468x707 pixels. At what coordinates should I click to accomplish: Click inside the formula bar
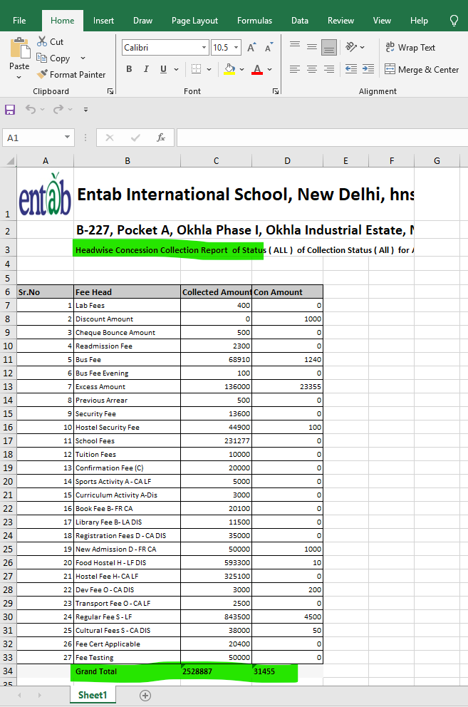click(x=323, y=138)
